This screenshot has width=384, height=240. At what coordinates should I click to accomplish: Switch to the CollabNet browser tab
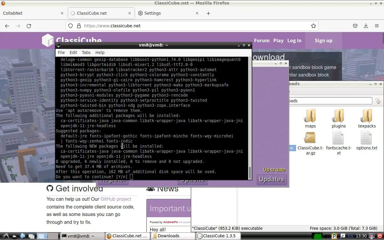[33, 13]
